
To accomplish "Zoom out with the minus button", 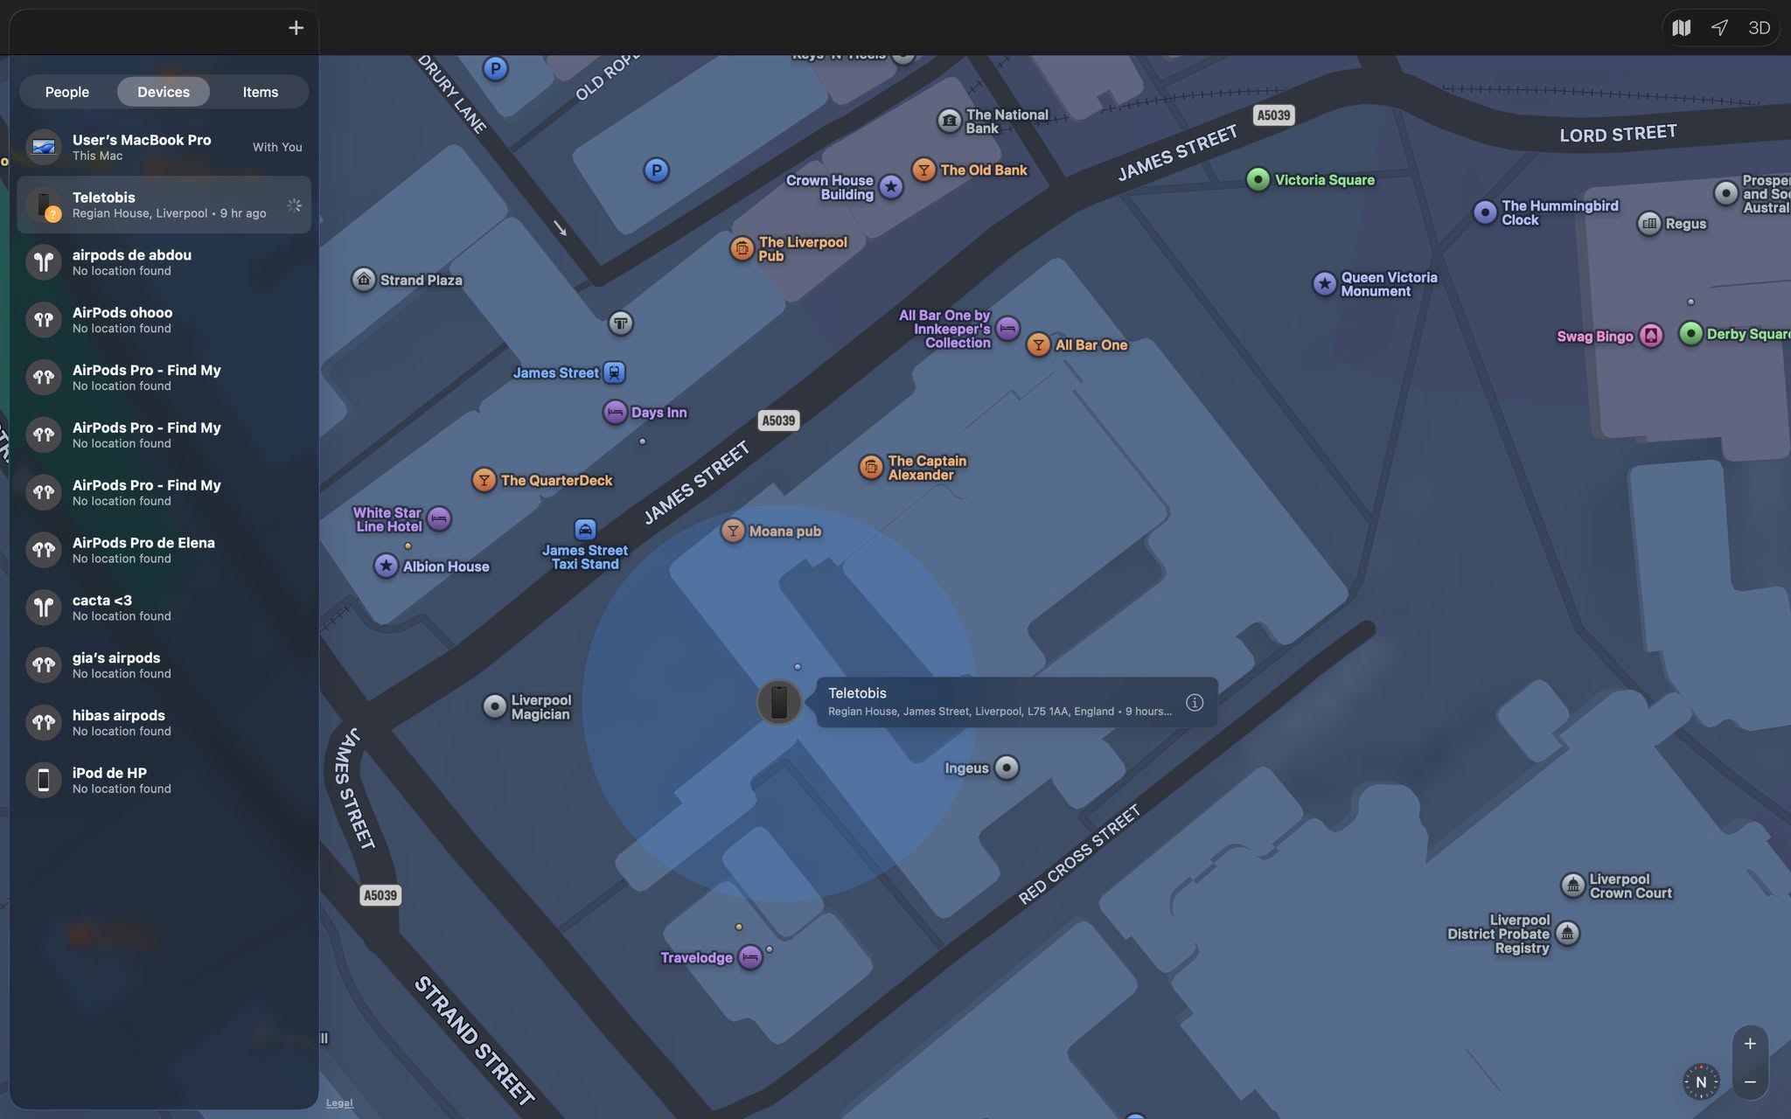I will (1750, 1082).
